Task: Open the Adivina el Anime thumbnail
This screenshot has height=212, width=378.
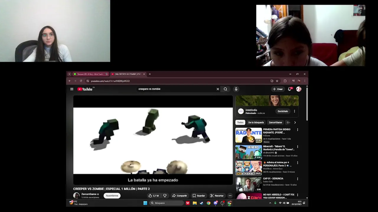Action: pos(248,168)
